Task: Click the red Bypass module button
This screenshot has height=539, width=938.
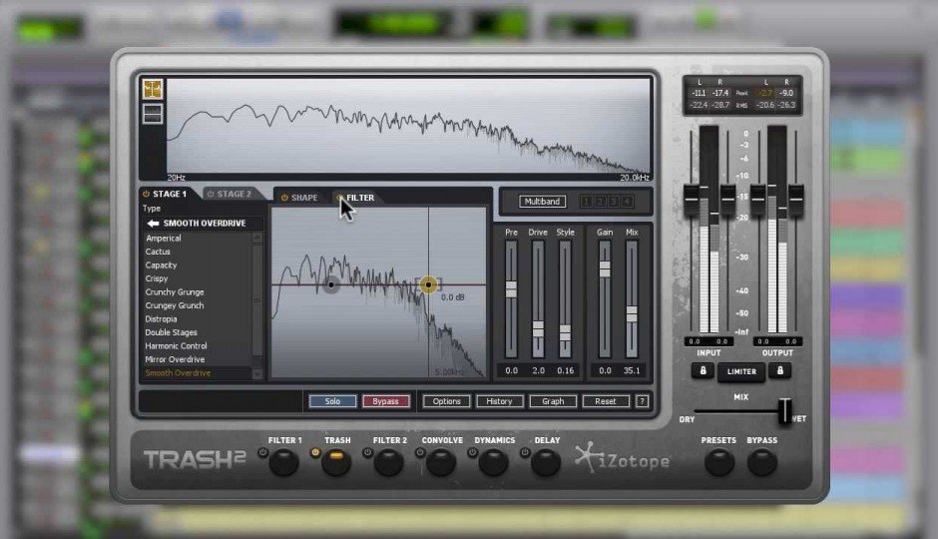Action: (x=386, y=401)
